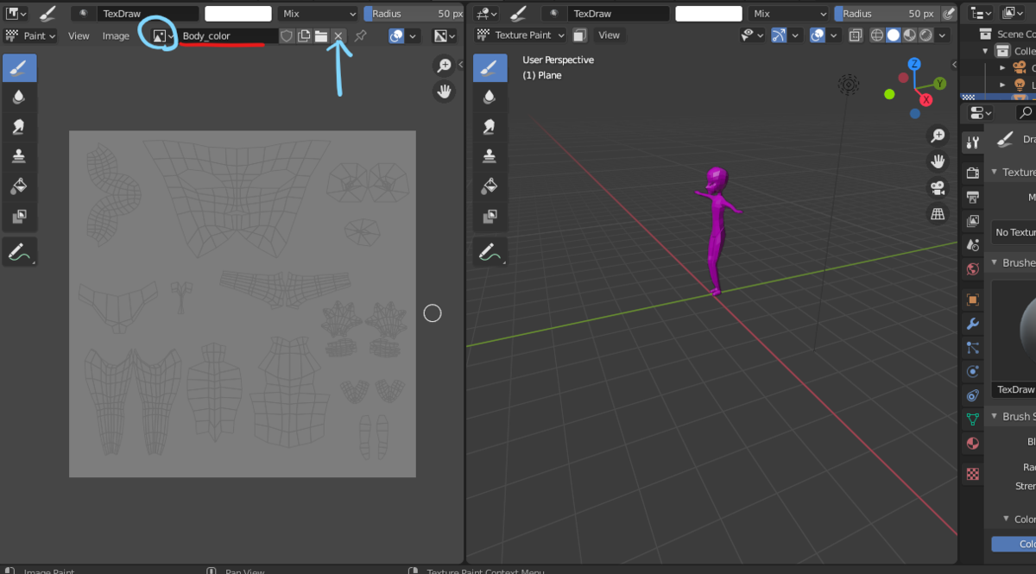
Task: Open Material properties tab
Action: 973,444
